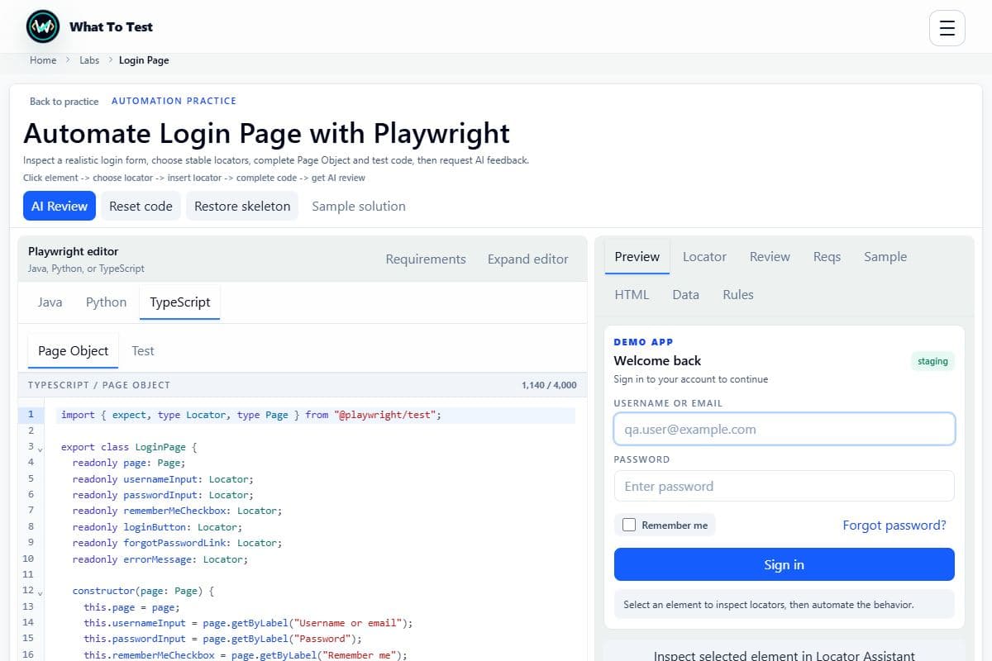The image size is (992, 661).
Task: Open the HTML tab
Action: [632, 295]
